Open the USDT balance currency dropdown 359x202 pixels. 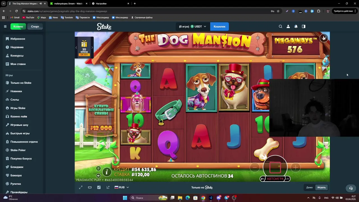192,26
